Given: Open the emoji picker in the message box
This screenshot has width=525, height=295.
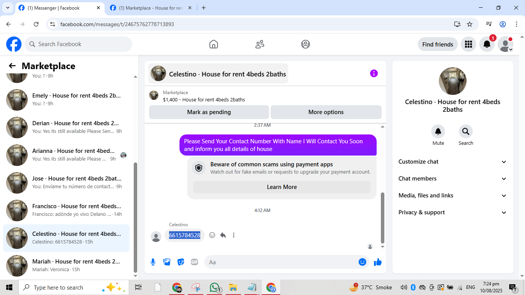Looking at the screenshot, I should tap(362, 262).
